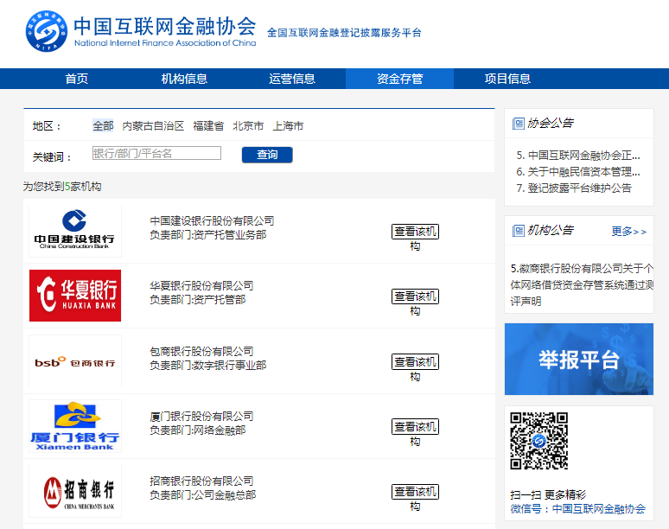Open the 首页 navigation tab
Image resolution: width=669 pixels, height=529 pixels.
tap(77, 79)
